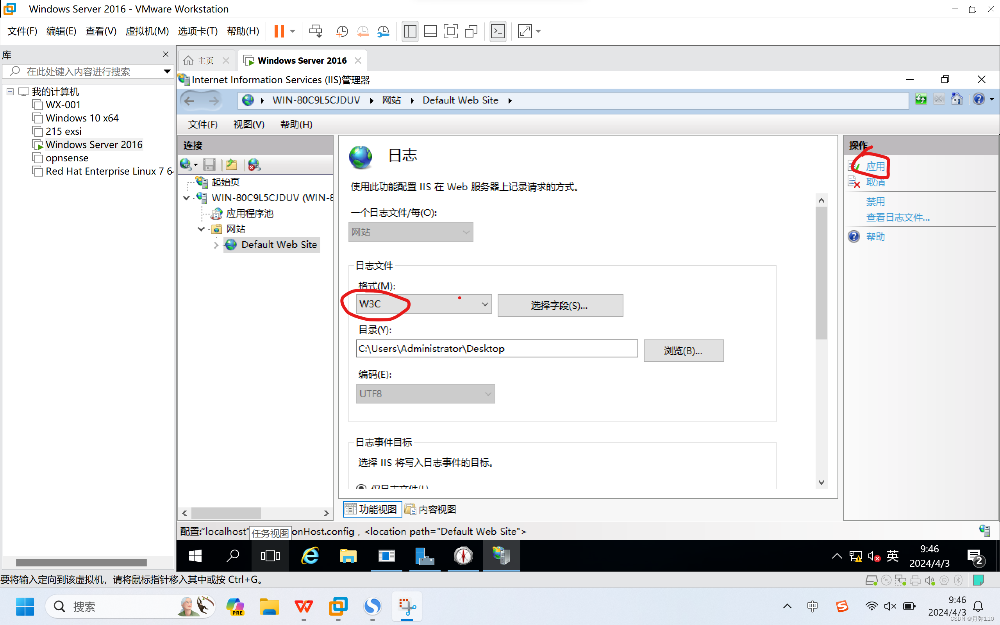Click the pause virtual machine icon

click(x=279, y=31)
